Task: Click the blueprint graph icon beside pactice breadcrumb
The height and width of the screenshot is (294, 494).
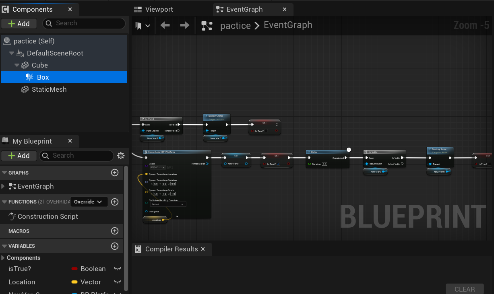Action: [x=207, y=26]
